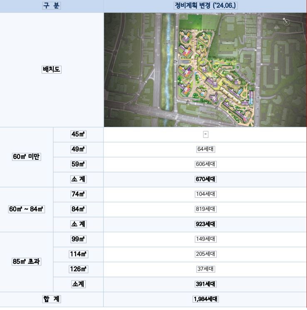
Task: Click the compass icon on the map
Action: coord(286,21)
